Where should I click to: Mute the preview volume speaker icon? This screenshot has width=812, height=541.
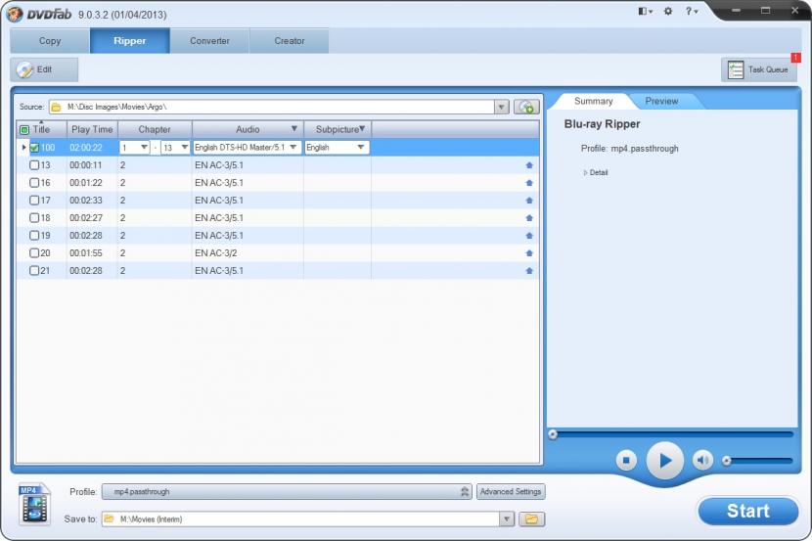coord(702,459)
